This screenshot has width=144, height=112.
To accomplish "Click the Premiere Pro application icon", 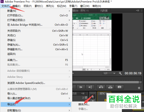I will pyautogui.click(x=2, y=2).
